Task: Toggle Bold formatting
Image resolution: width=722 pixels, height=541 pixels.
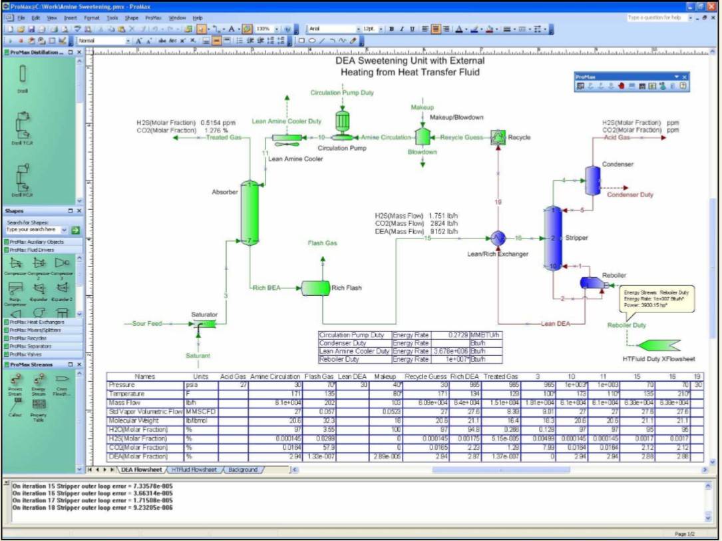Action: [391, 29]
